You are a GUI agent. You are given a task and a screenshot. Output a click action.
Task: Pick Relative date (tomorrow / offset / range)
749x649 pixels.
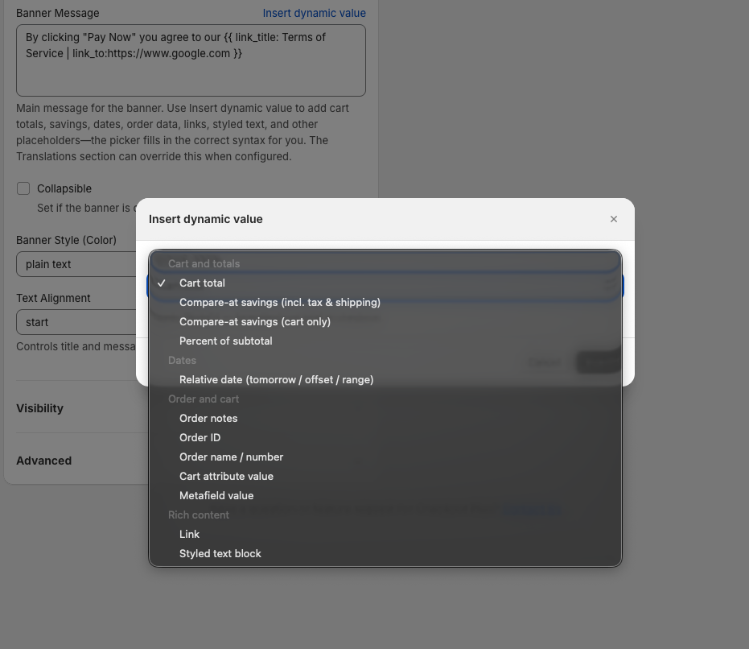click(x=385, y=380)
